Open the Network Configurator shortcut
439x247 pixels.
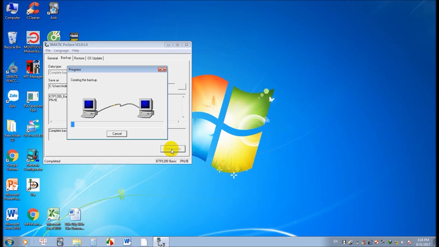click(33, 160)
